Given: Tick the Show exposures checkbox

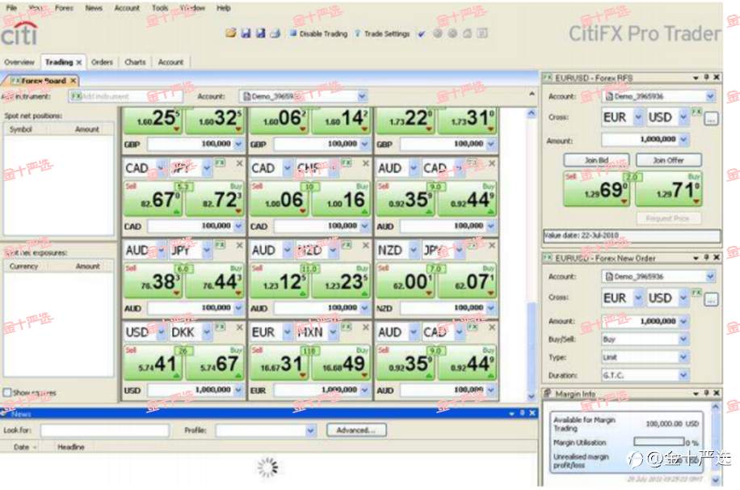Looking at the screenshot, I should [x=7, y=392].
